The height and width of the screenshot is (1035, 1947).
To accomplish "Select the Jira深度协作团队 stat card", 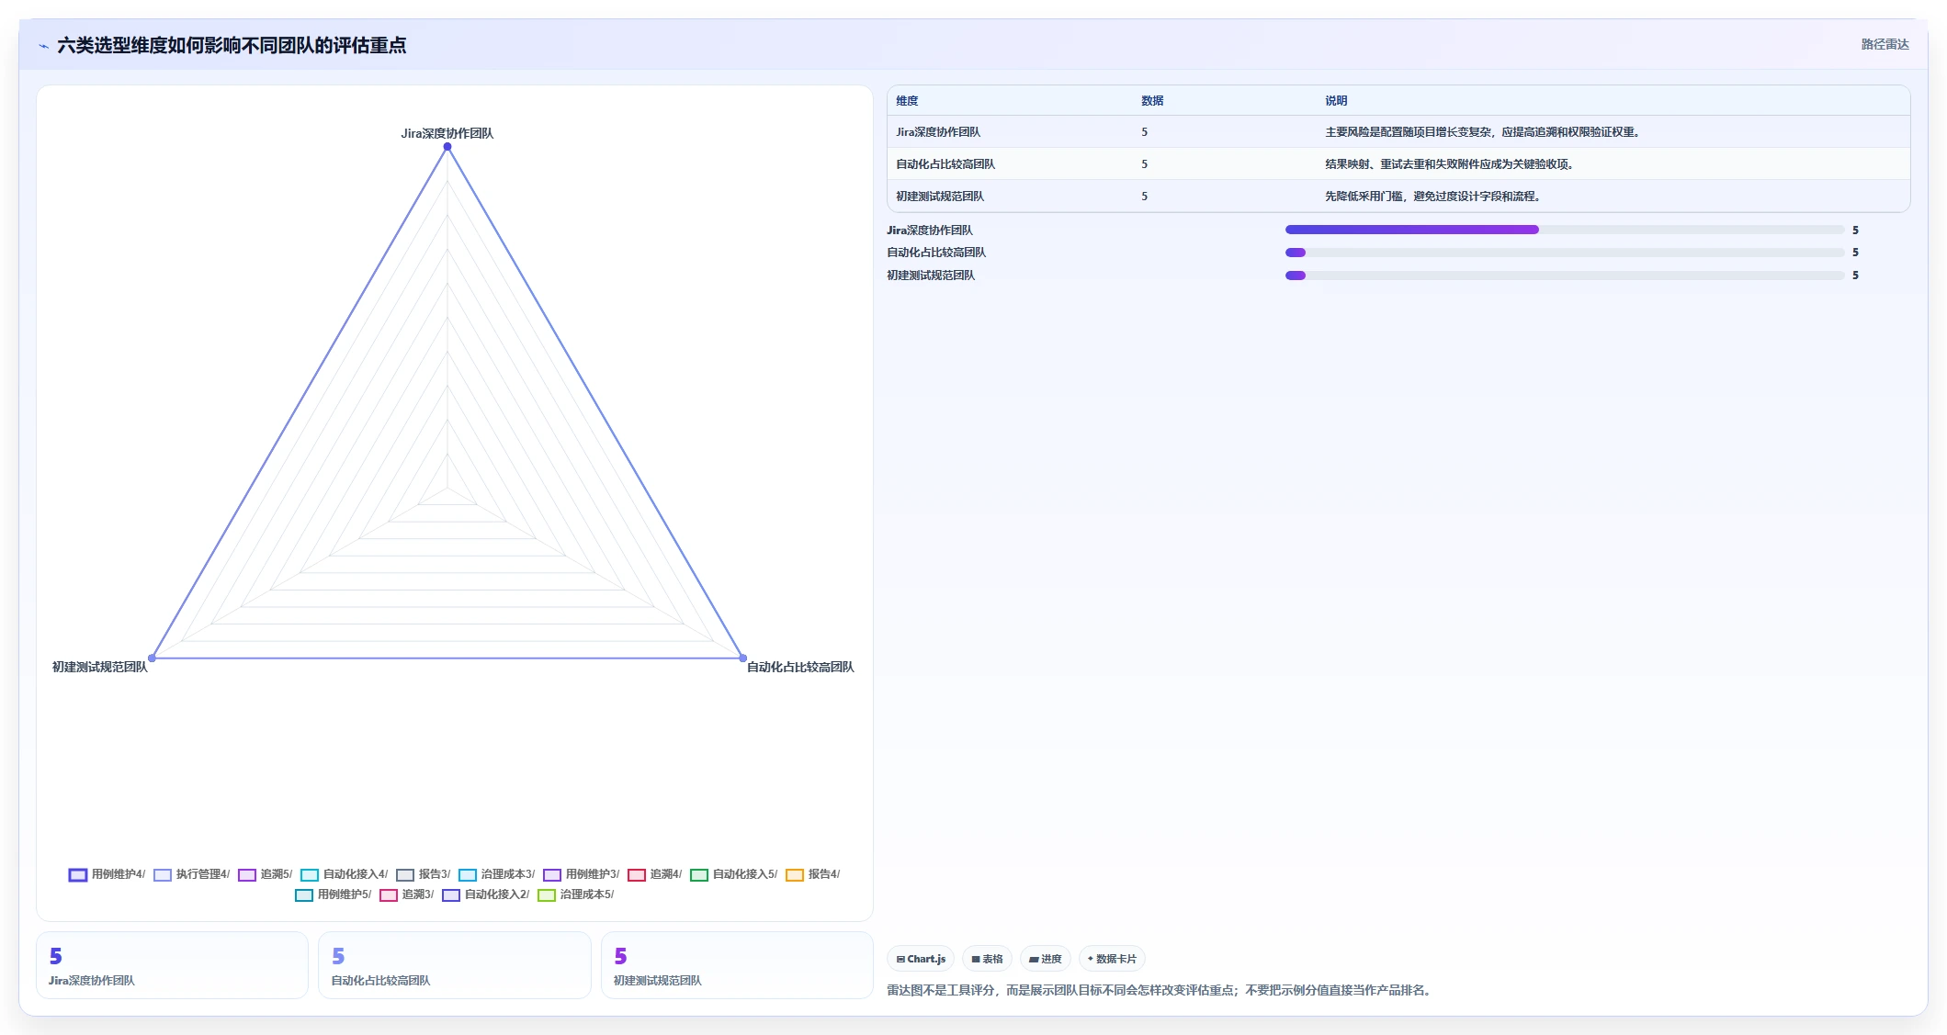I will (x=172, y=965).
